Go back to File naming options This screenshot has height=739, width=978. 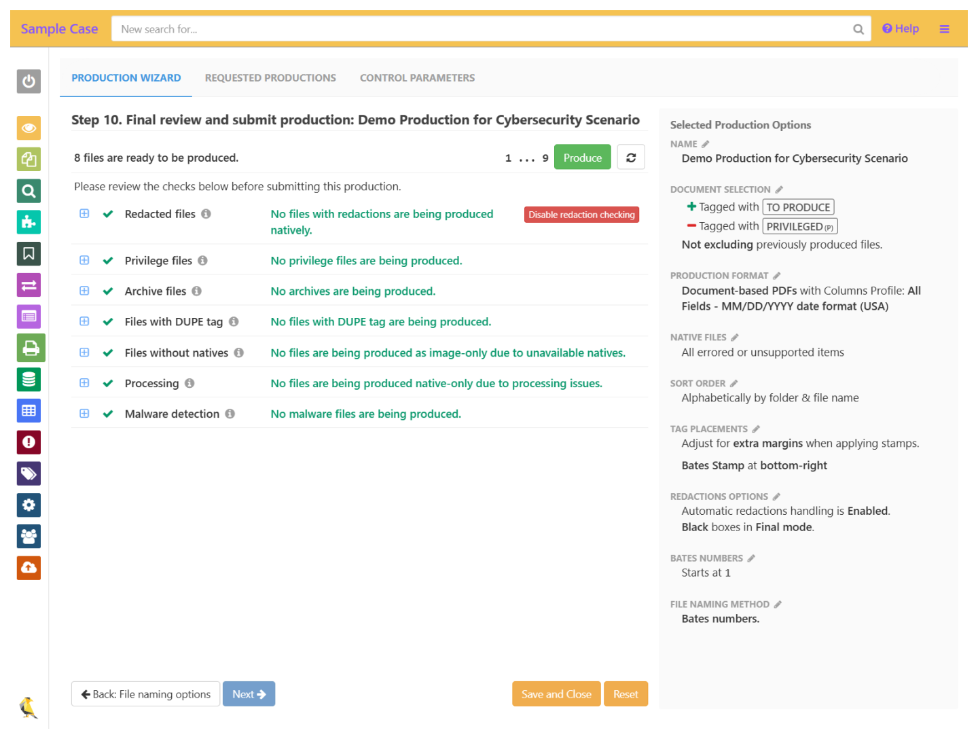click(145, 694)
